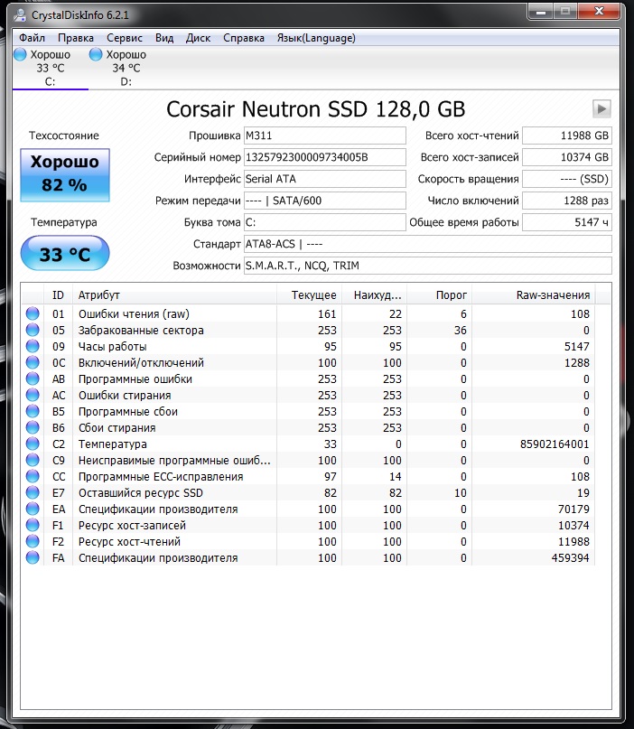634x729 pixels.
Task: Click the Raw-значения column header
Action: (x=534, y=295)
